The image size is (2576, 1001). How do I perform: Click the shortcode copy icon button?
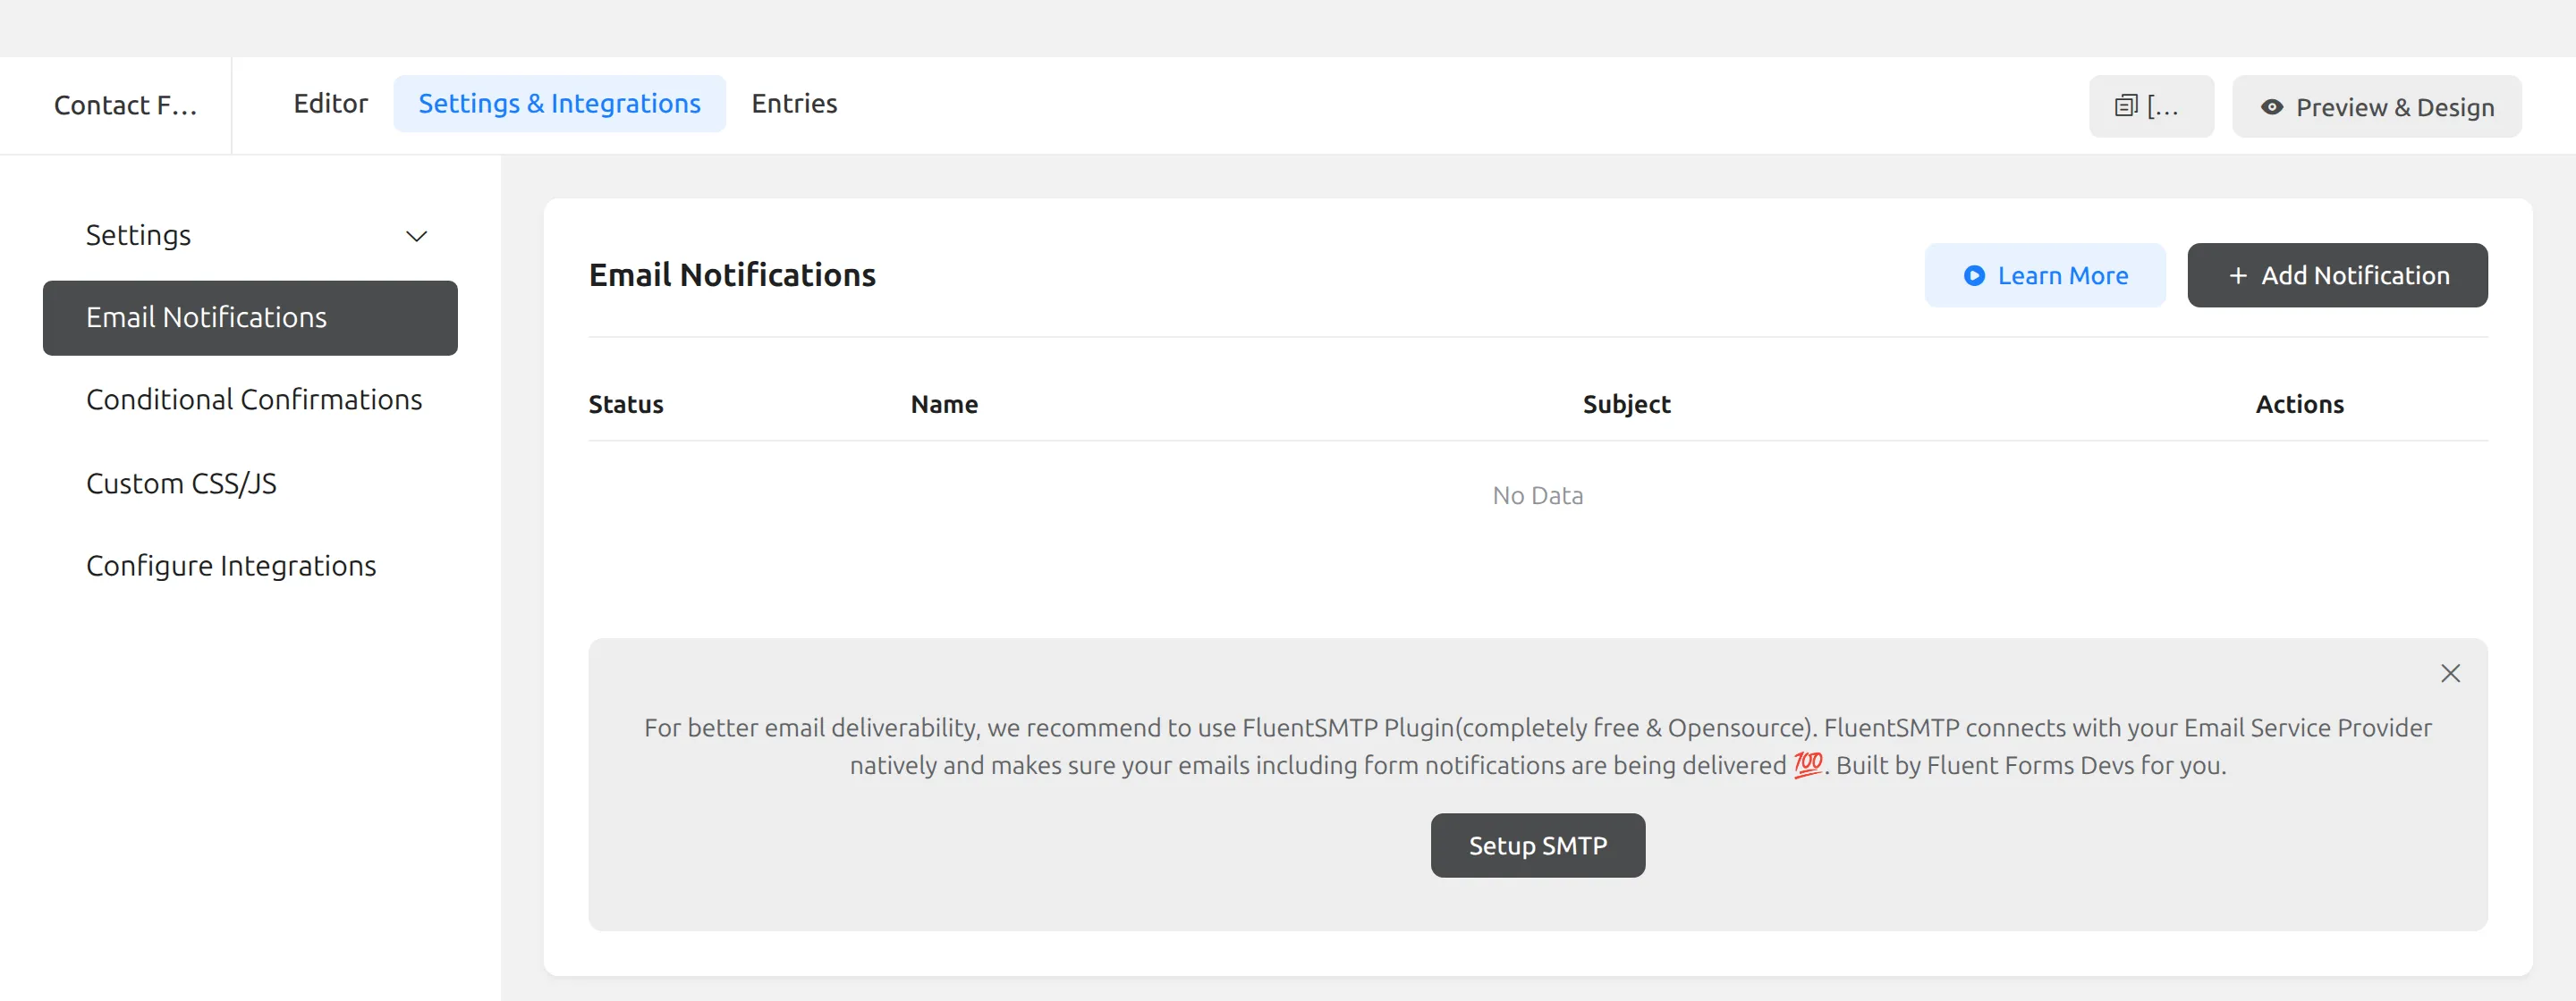coord(2151,105)
